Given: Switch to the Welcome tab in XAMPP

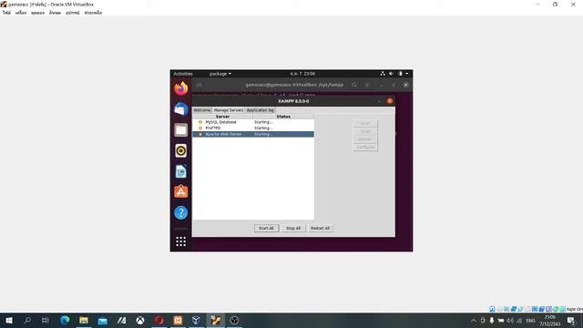Looking at the screenshot, I should pyautogui.click(x=202, y=110).
